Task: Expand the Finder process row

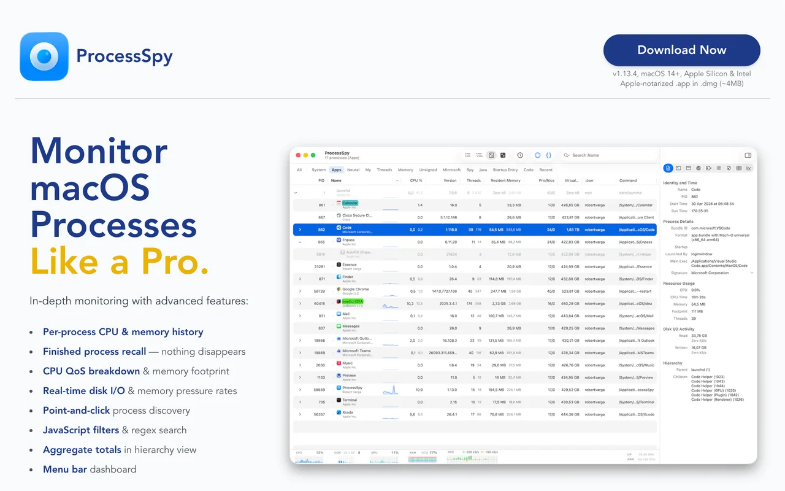Action: pos(300,279)
